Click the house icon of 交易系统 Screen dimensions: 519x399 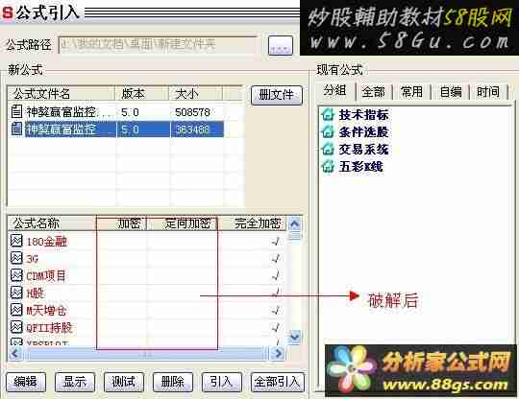(x=328, y=149)
